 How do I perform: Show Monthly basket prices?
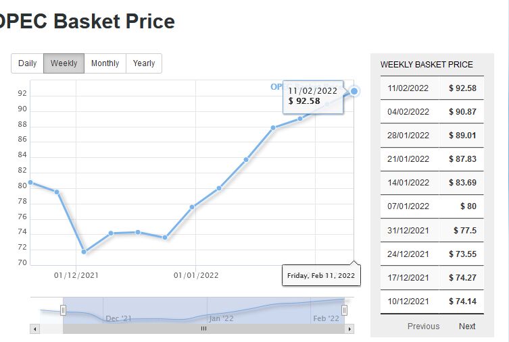[105, 63]
